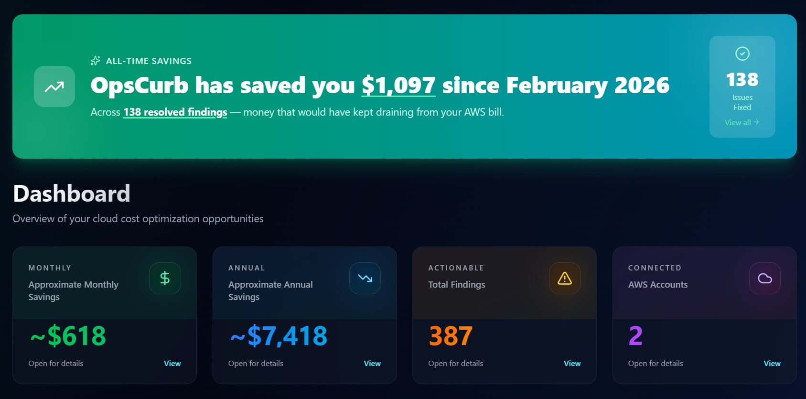
Task: Expand Annual Savings via Open for details
Action: click(255, 363)
